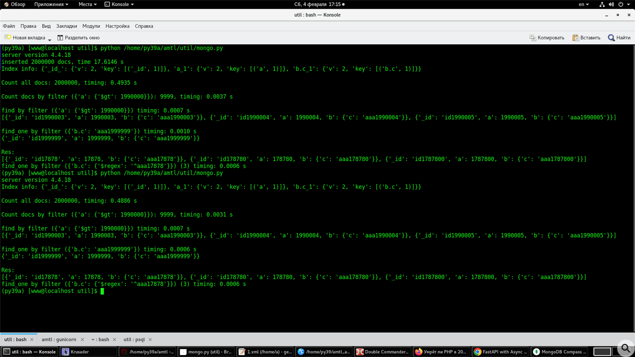The width and height of the screenshot is (635, 357).
Task: Open the 'en' keyboard layout selector
Action: pyautogui.click(x=583, y=4)
